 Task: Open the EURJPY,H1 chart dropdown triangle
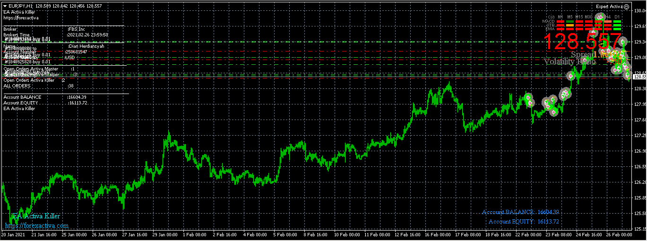click(x=5, y=6)
